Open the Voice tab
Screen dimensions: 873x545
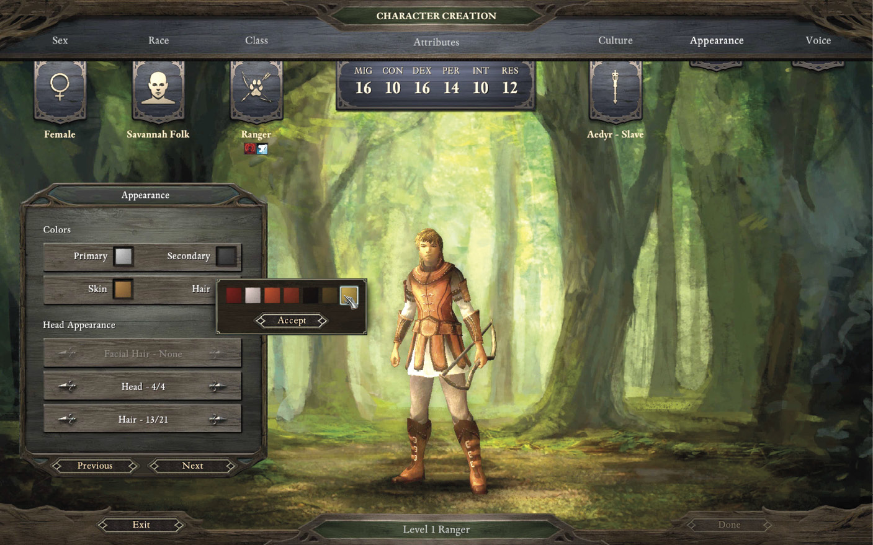coord(818,40)
